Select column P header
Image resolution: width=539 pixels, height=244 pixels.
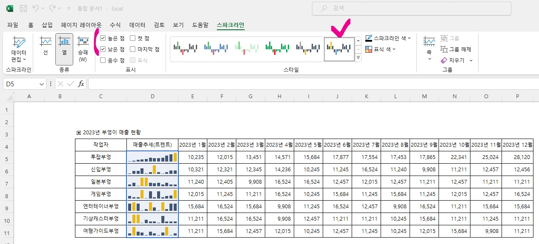pos(517,96)
